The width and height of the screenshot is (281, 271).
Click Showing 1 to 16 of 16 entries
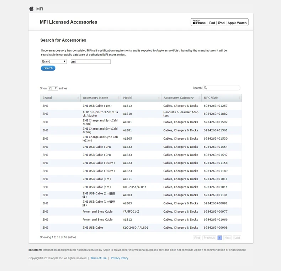pyautogui.click(x=58, y=237)
